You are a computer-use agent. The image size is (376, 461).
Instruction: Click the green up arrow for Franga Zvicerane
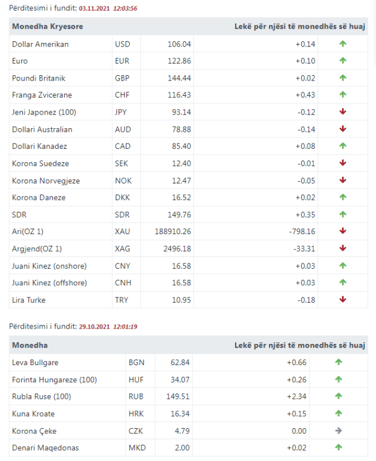click(343, 95)
